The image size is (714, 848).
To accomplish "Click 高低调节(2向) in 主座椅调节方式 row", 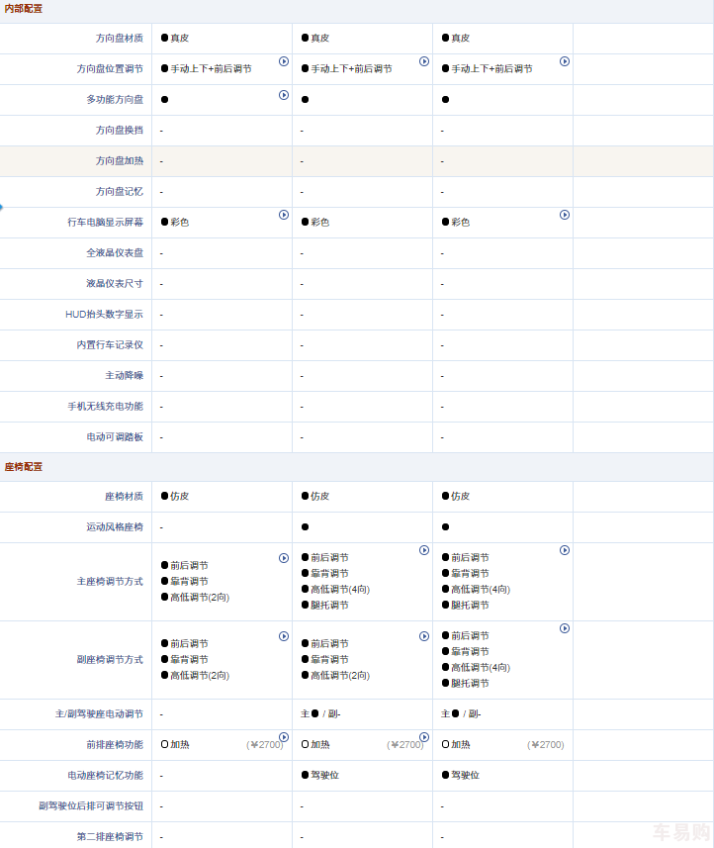I will point(200,597).
